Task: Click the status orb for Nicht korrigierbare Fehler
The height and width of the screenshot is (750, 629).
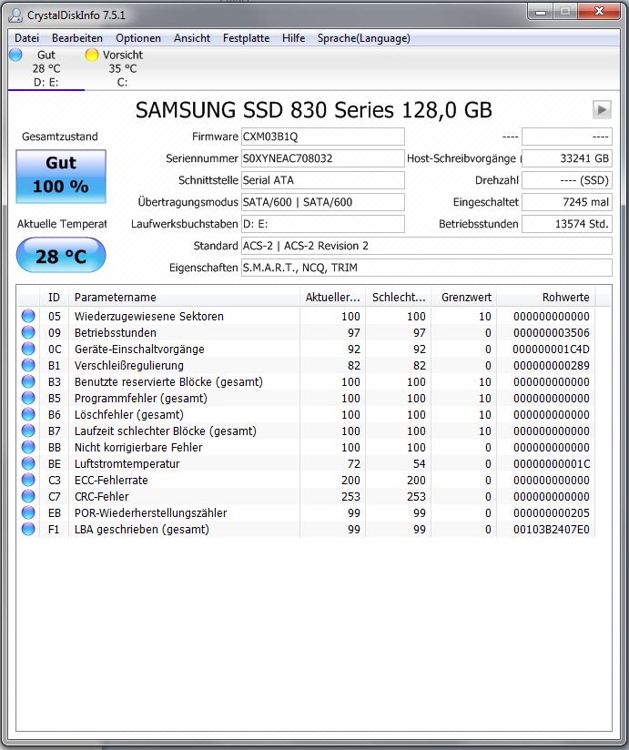Action: (x=28, y=447)
